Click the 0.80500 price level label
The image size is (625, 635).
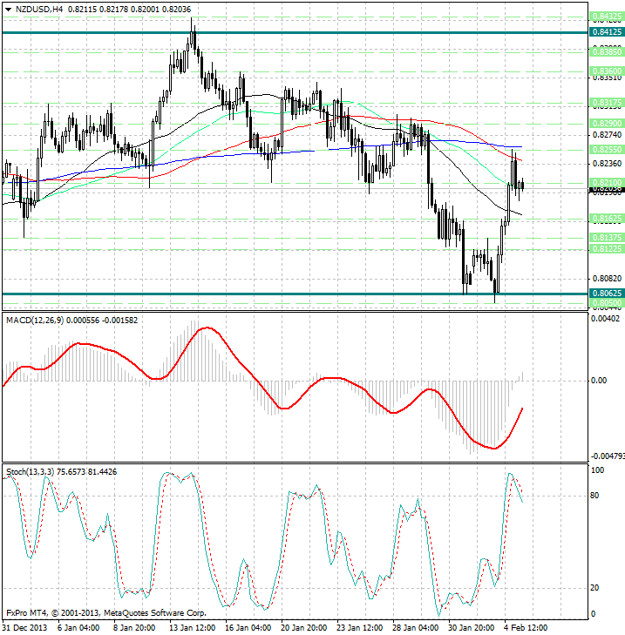click(x=607, y=303)
